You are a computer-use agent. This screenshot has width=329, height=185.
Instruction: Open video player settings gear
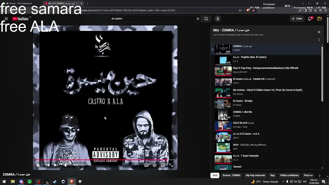click(154, 165)
